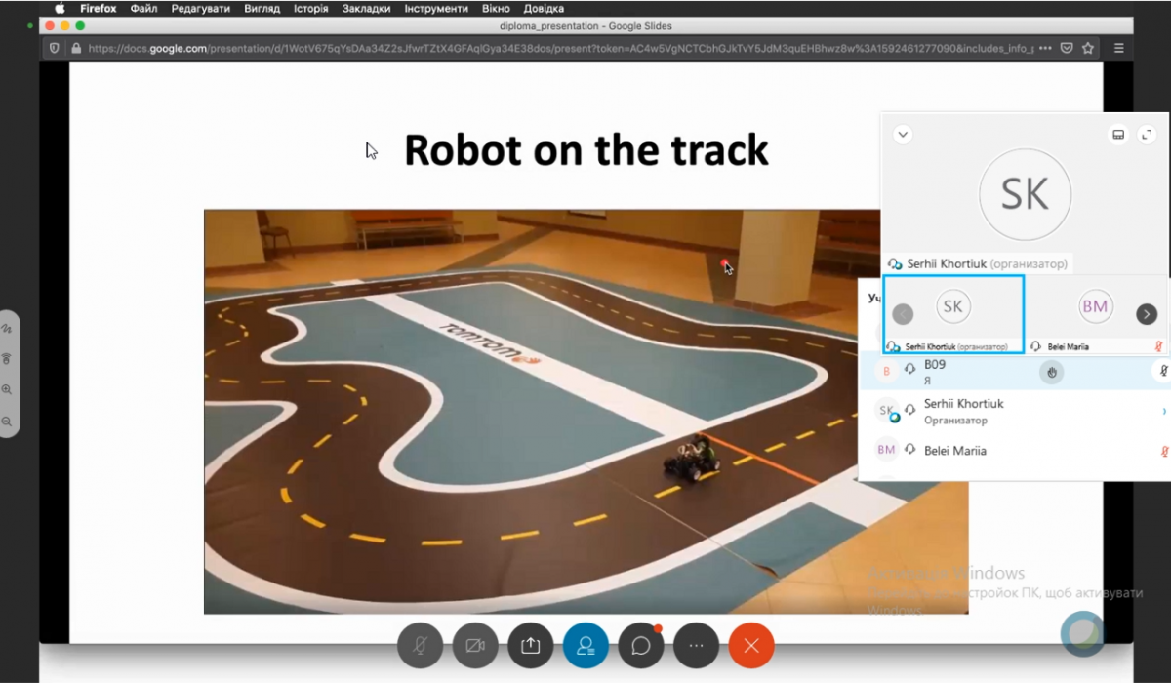Open the Інструменти menu in the menu bar

(435, 8)
